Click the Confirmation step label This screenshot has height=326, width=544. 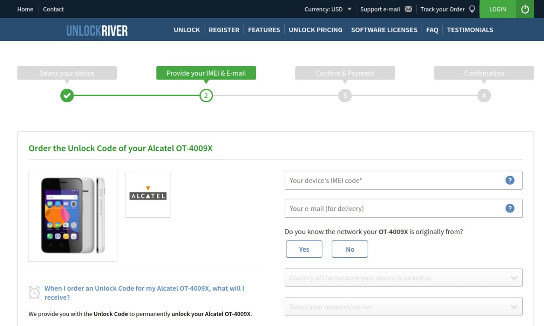tap(484, 73)
